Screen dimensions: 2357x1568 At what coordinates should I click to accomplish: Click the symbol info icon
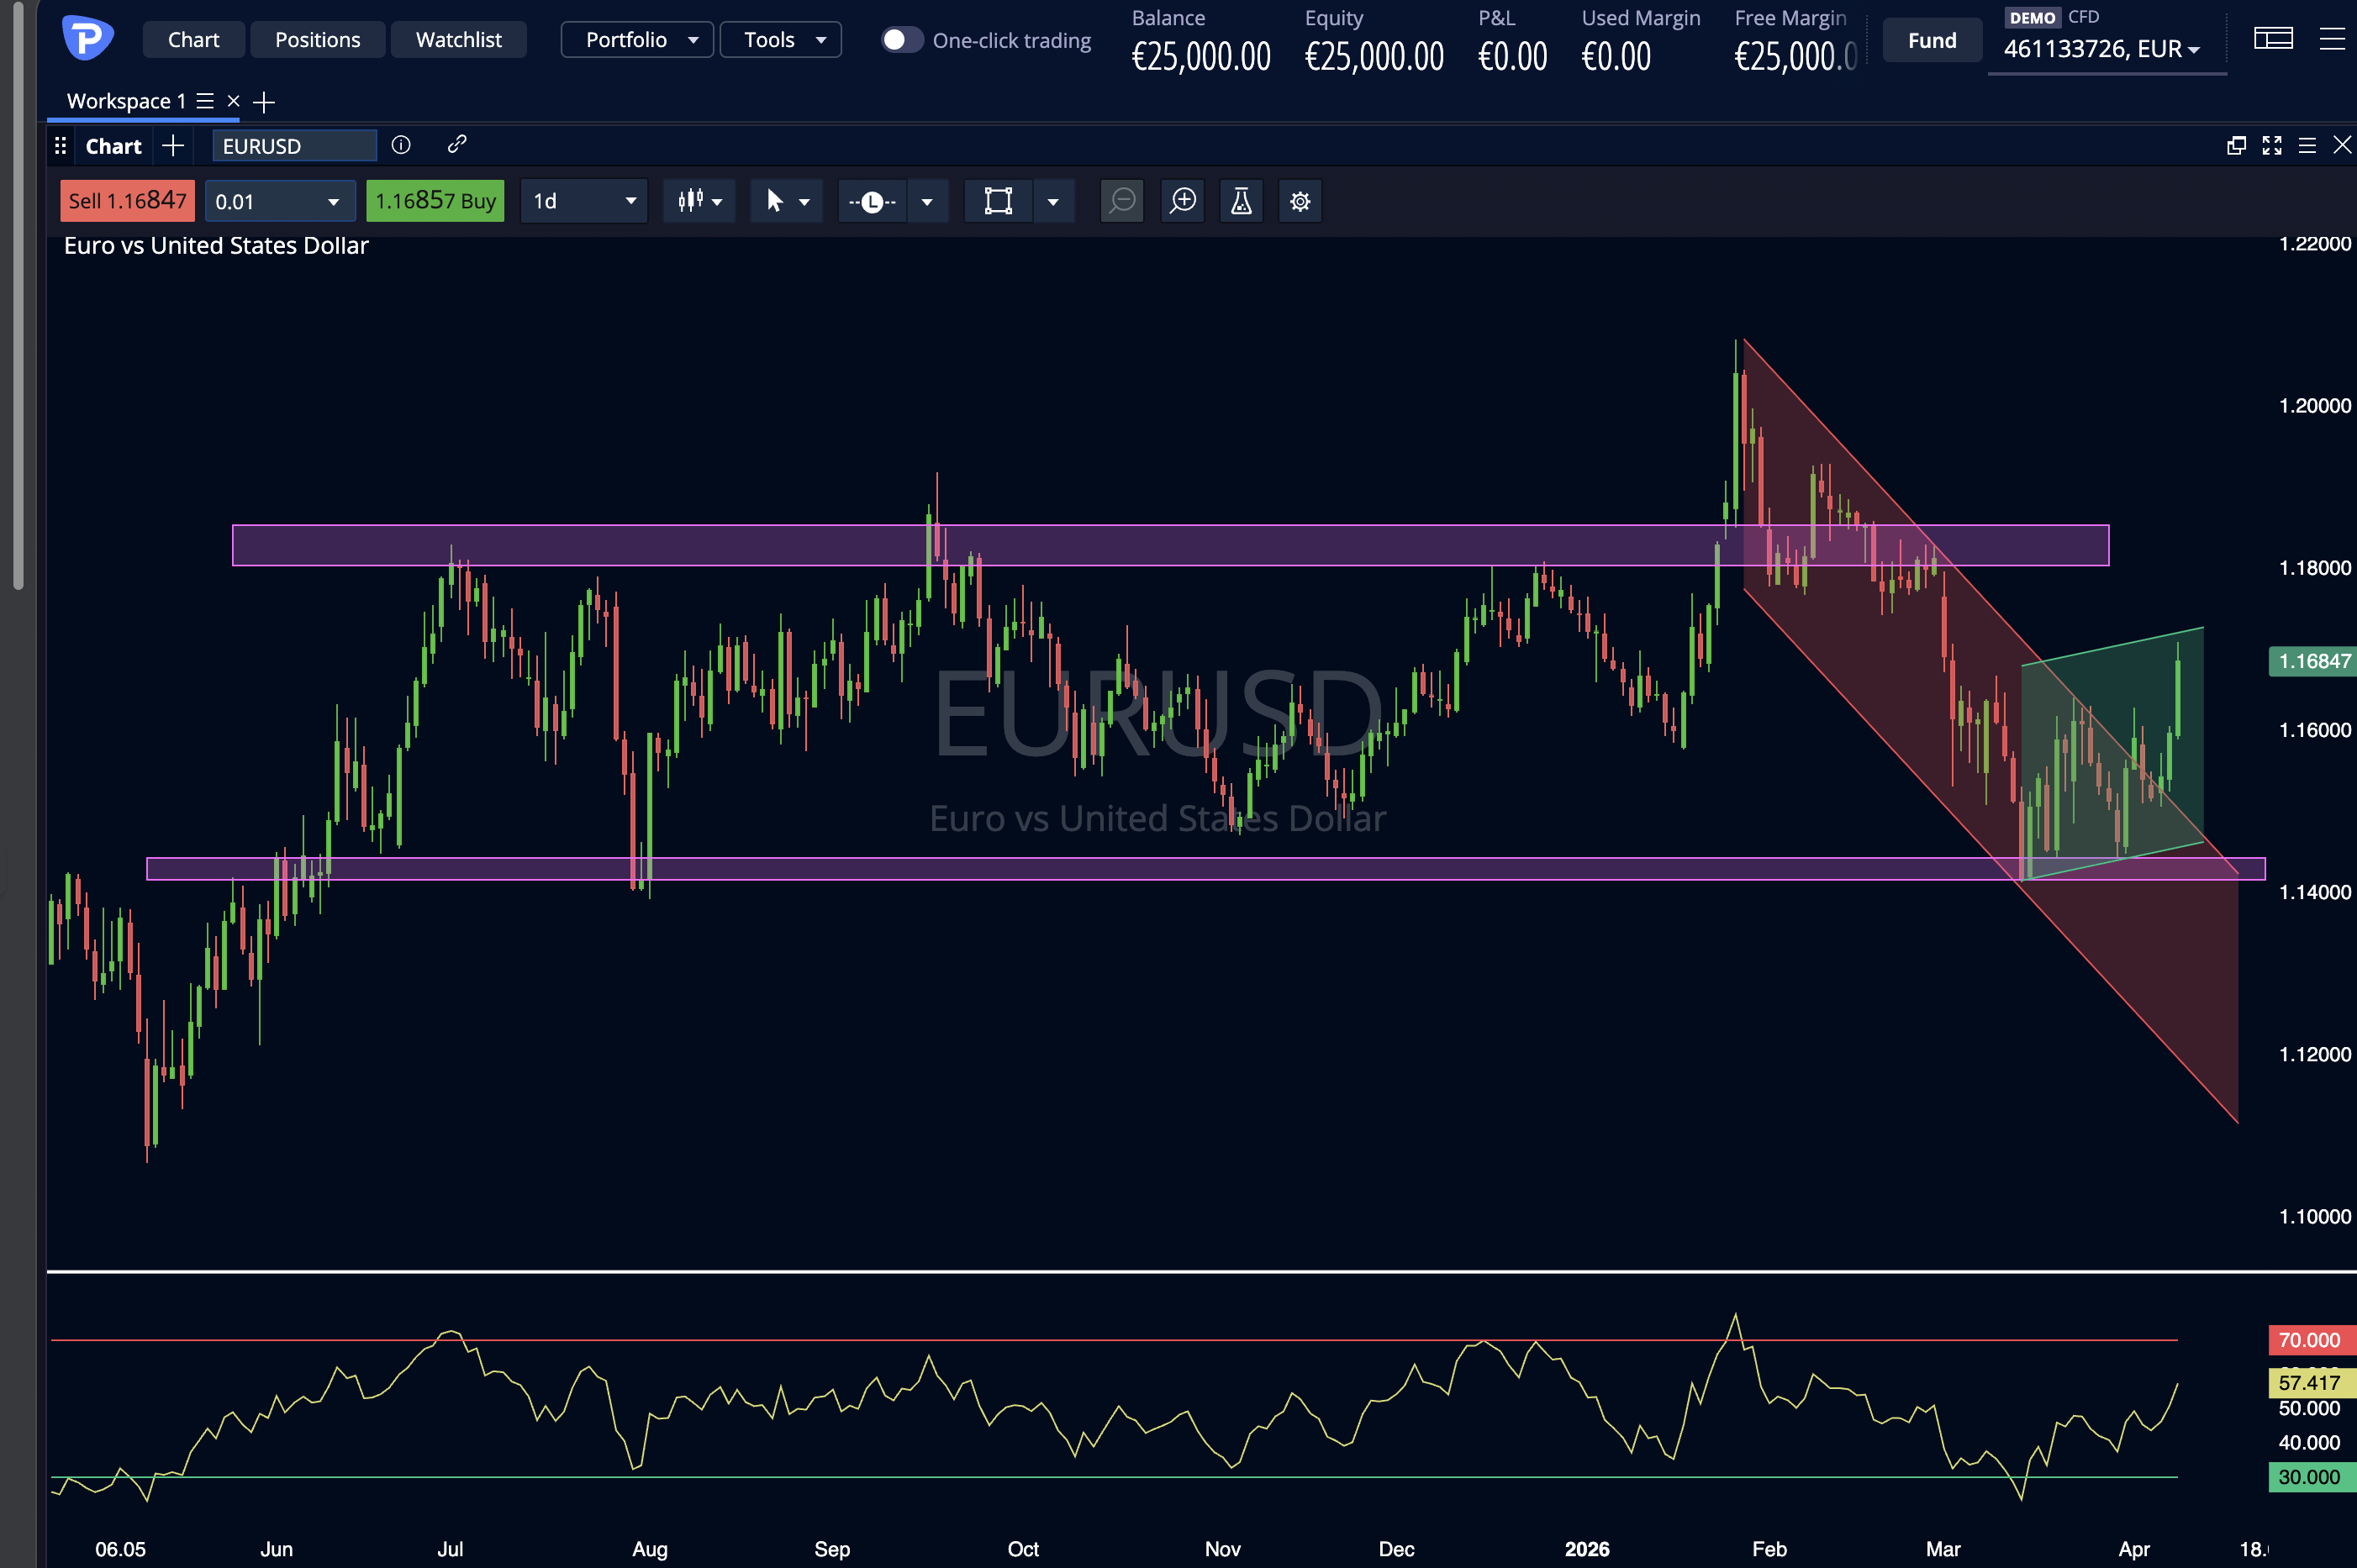click(400, 145)
